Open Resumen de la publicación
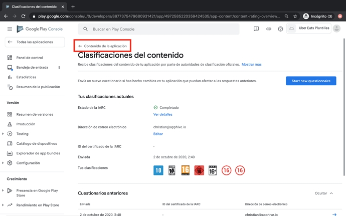Image resolution: width=346 pixels, height=216 pixels. coord(38,87)
